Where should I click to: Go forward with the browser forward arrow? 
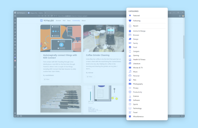coord(42,16)
